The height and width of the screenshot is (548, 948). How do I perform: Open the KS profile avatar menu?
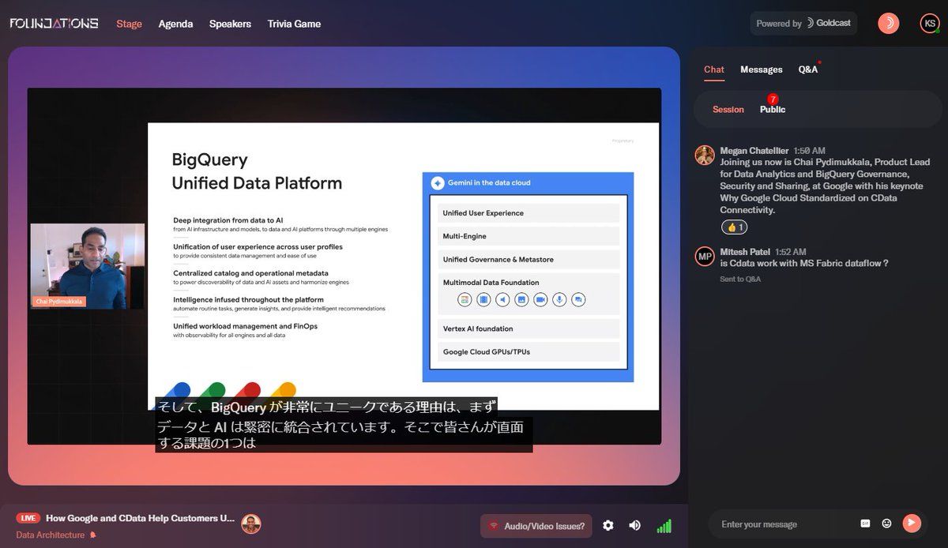point(929,23)
